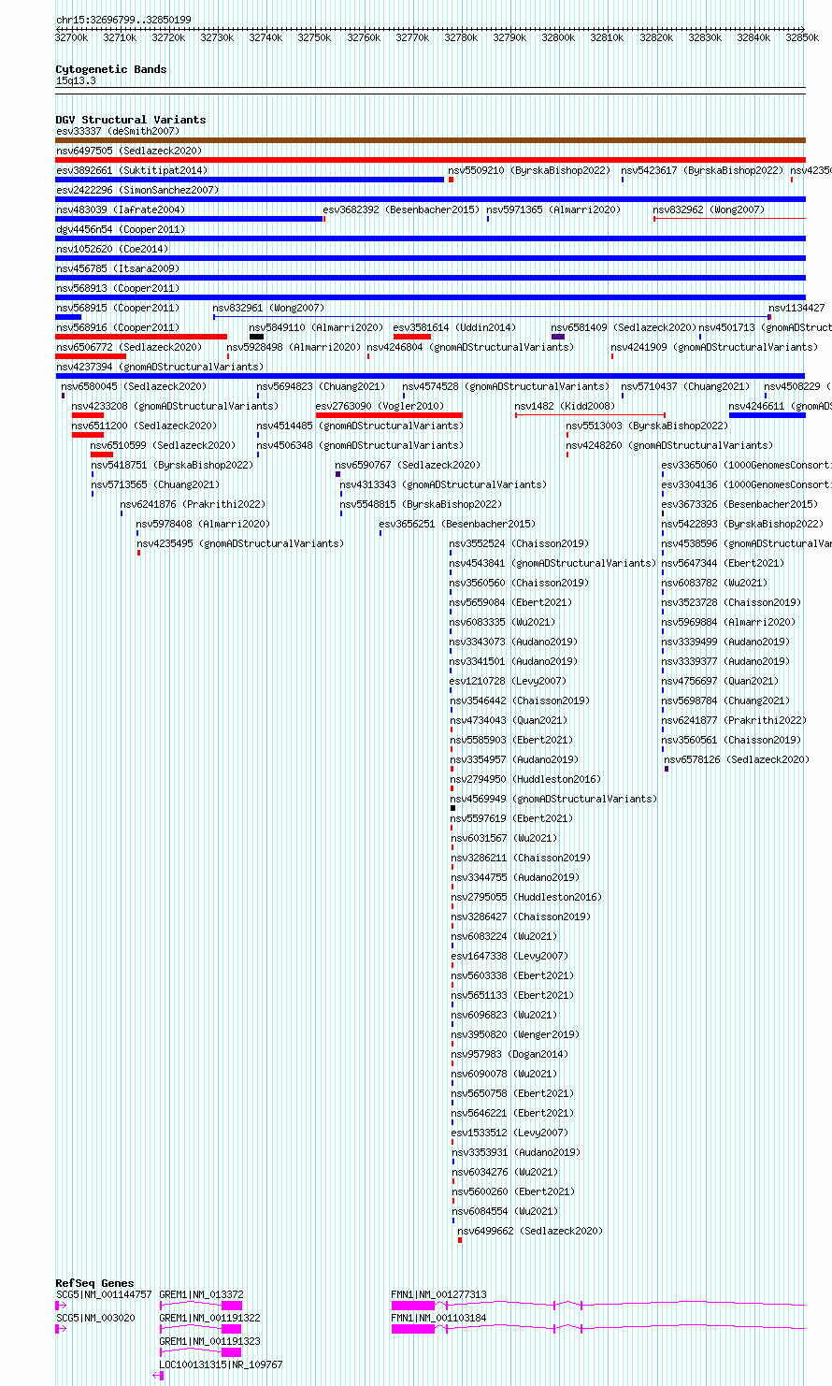Click nsv6590767 (Sedlazeck2020) label
This screenshot has width=832, height=1386.
408,465
